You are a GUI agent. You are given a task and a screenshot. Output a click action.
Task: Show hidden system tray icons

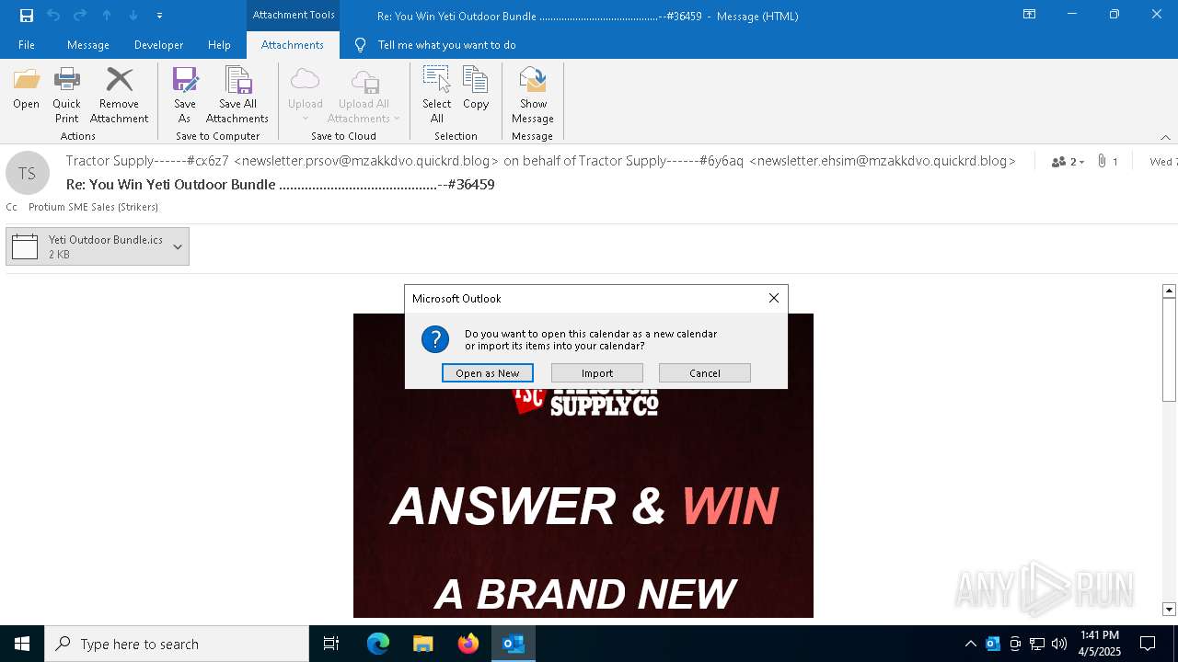[x=970, y=644]
